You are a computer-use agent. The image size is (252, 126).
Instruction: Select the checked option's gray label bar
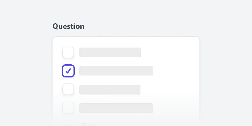[116, 71]
